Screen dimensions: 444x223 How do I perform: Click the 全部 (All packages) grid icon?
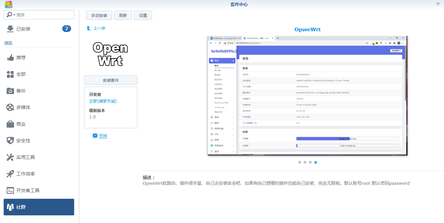coord(10,74)
